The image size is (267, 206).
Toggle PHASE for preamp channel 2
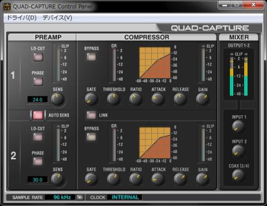point(38,161)
